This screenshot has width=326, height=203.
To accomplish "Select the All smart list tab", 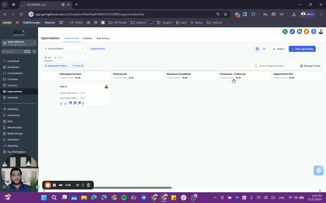I will tap(48, 58).
